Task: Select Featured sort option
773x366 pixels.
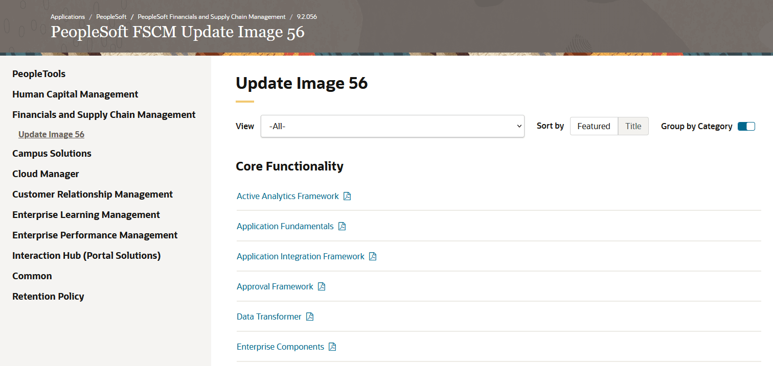Action: tap(594, 126)
